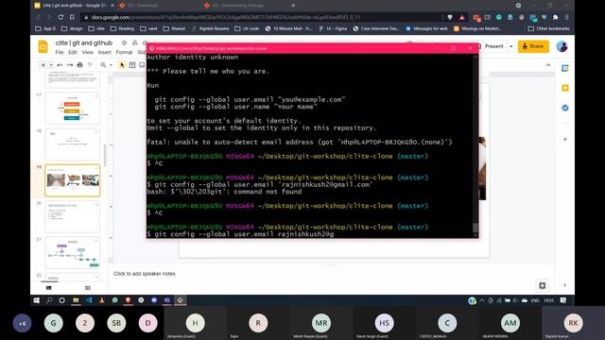Open the Messages for web bookmark
605x340 pixels.
[x=426, y=28]
